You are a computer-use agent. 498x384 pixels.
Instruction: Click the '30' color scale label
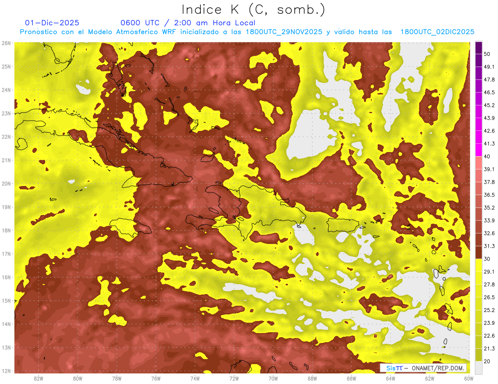pos(487,259)
